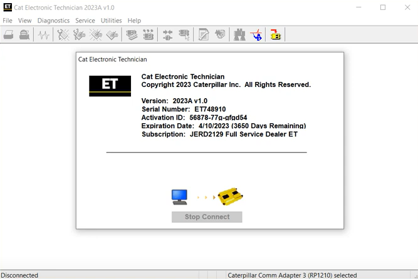Click the puzzle-piece toolbar icon
The image size is (418, 279).
click(220, 34)
